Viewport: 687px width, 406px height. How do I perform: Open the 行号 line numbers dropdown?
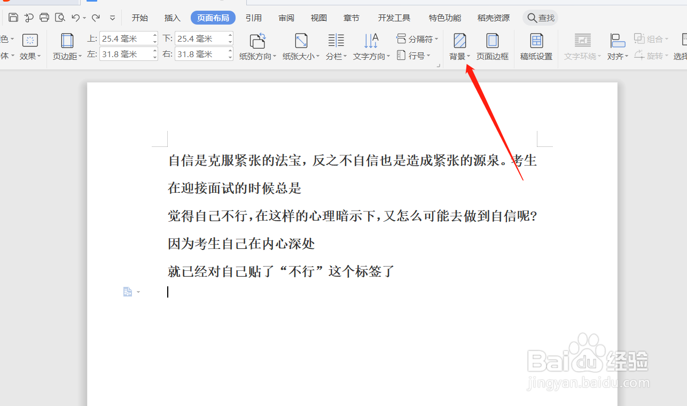[x=413, y=55]
